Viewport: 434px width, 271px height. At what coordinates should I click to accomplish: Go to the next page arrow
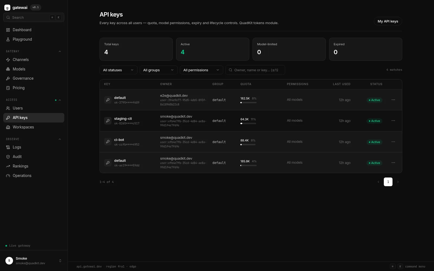(x=398, y=182)
